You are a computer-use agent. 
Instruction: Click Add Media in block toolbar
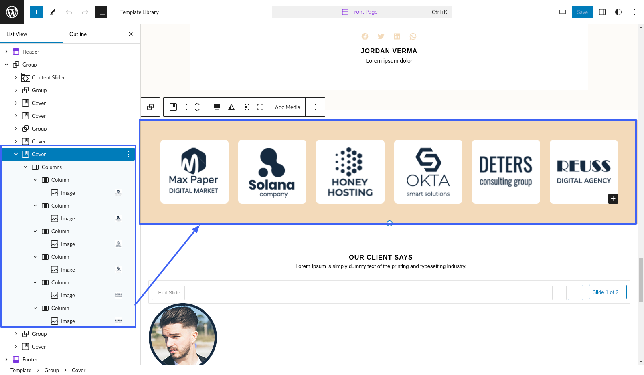coord(288,107)
